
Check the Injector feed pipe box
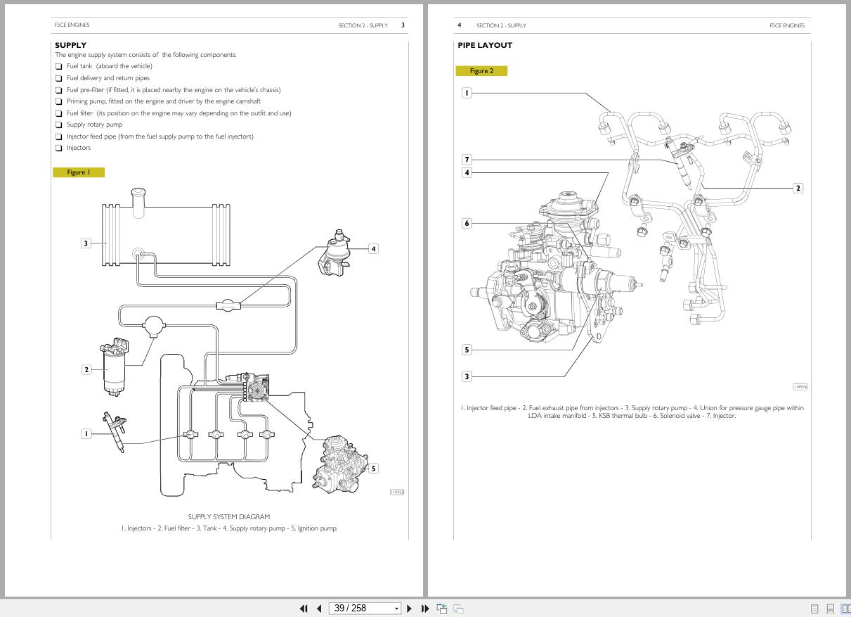coord(59,136)
